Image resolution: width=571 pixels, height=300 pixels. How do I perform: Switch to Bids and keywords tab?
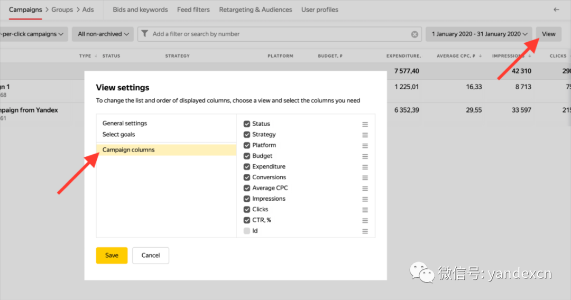pyautogui.click(x=140, y=10)
